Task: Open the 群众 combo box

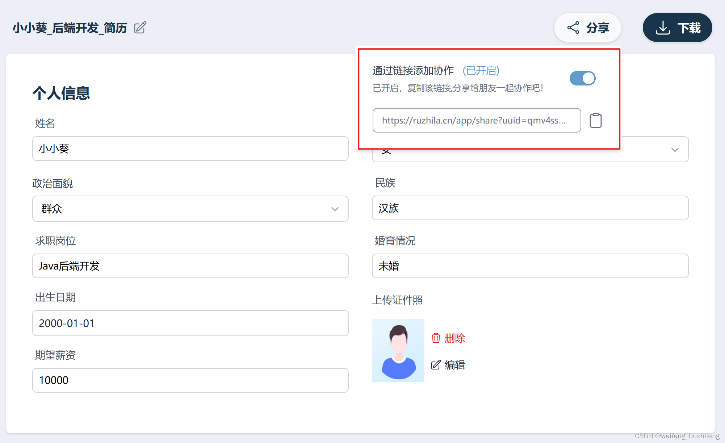Action: [181, 209]
